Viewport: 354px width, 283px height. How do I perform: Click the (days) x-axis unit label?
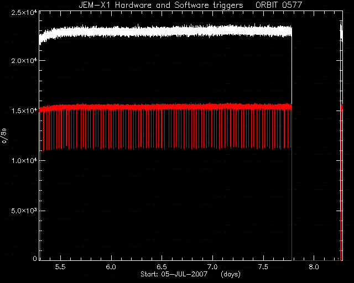point(231,274)
